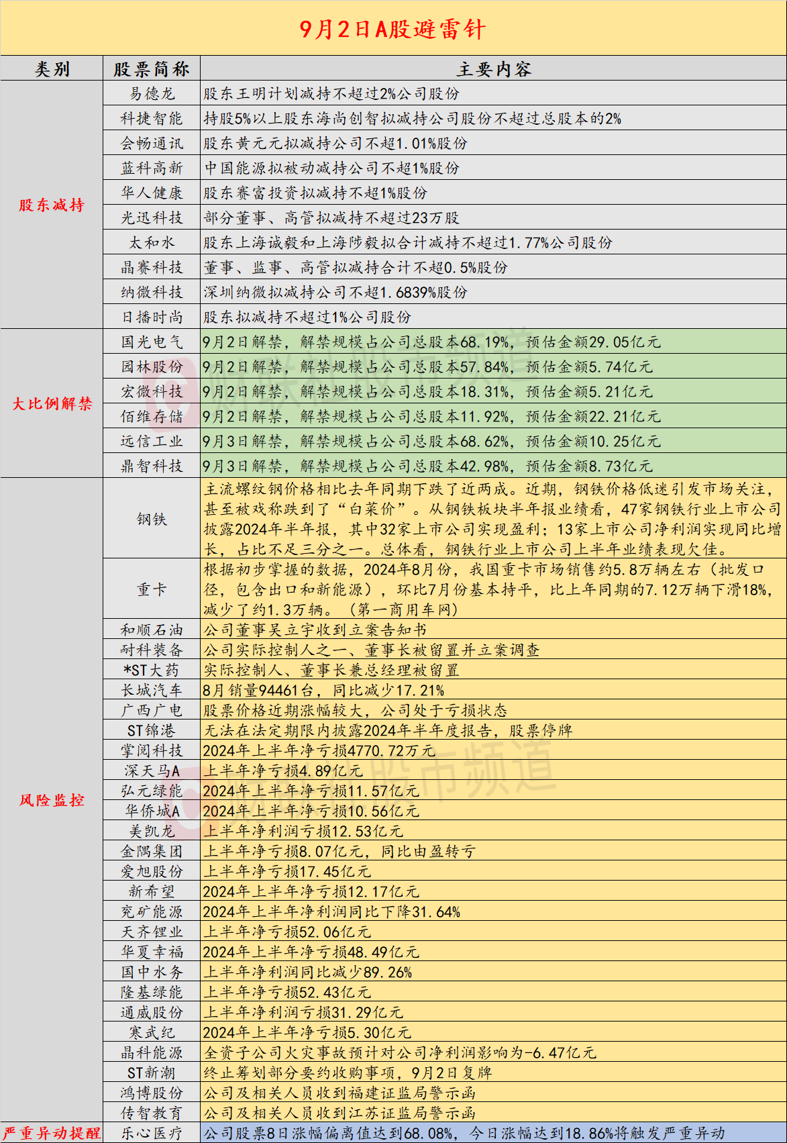The width and height of the screenshot is (787, 1143).
Task: Click the 钢铁 sector cell
Action: (x=152, y=519)
